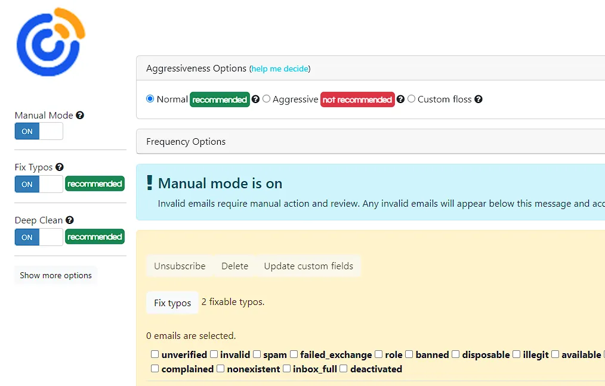This screenshot has height=386, width=605.
Task: Expand the Frequency Options panel
Action: (371, 141)
